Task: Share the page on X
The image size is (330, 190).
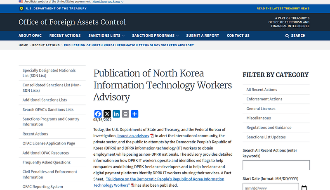Action: [x=107, y=114]
